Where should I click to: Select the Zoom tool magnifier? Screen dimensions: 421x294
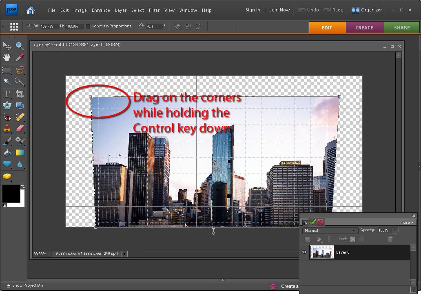[x=20, y=46]
